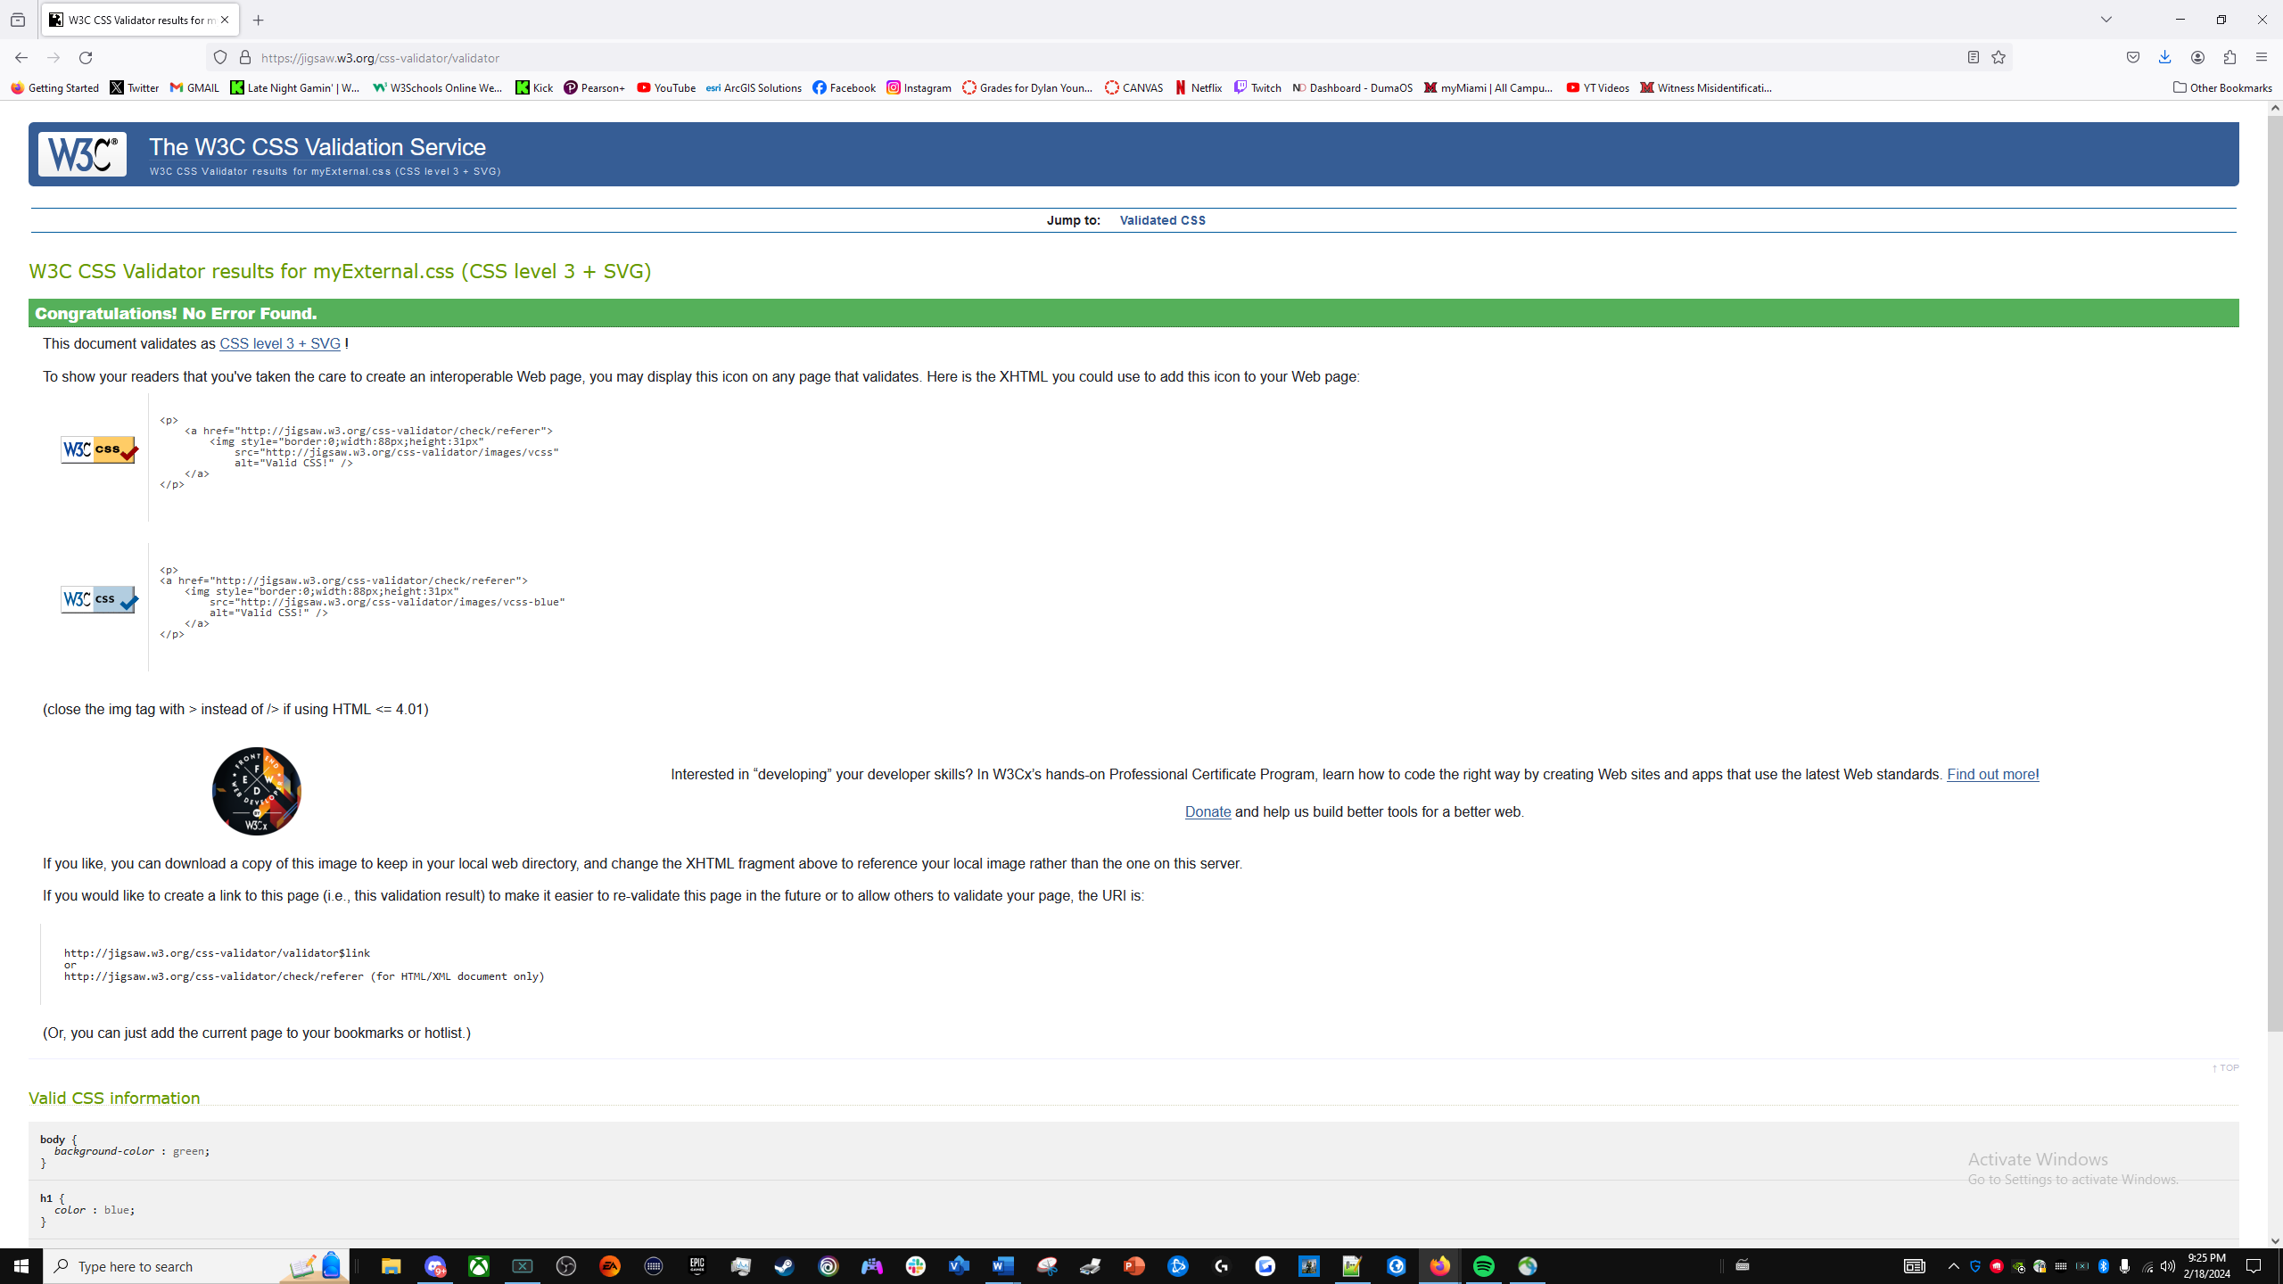
Task: Open Discord from the taskbar
Action: 435,1266
